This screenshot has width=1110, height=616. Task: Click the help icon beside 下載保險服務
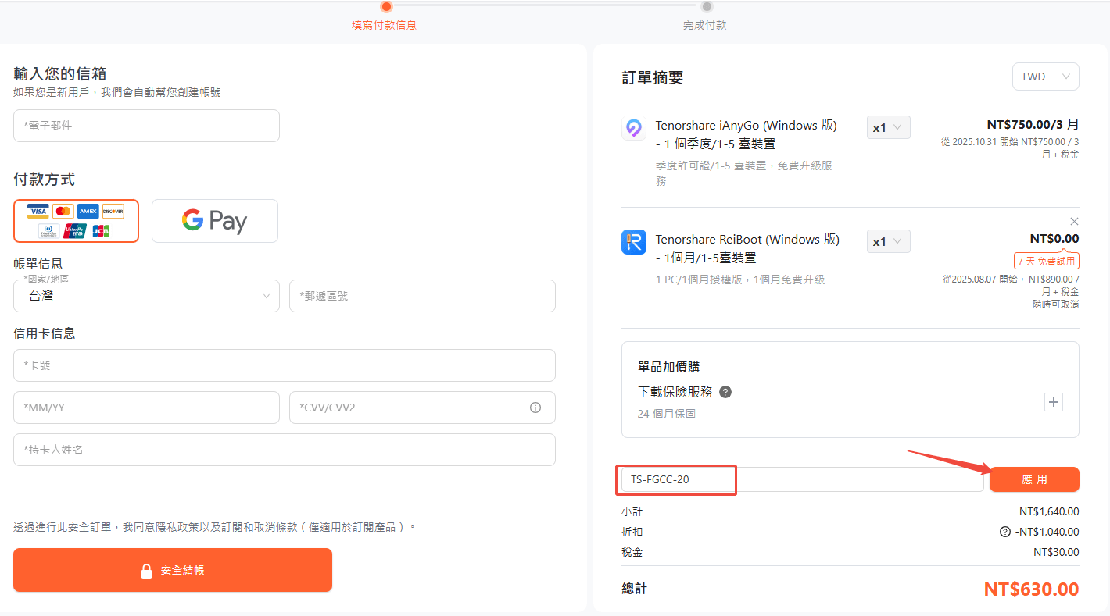725,392
